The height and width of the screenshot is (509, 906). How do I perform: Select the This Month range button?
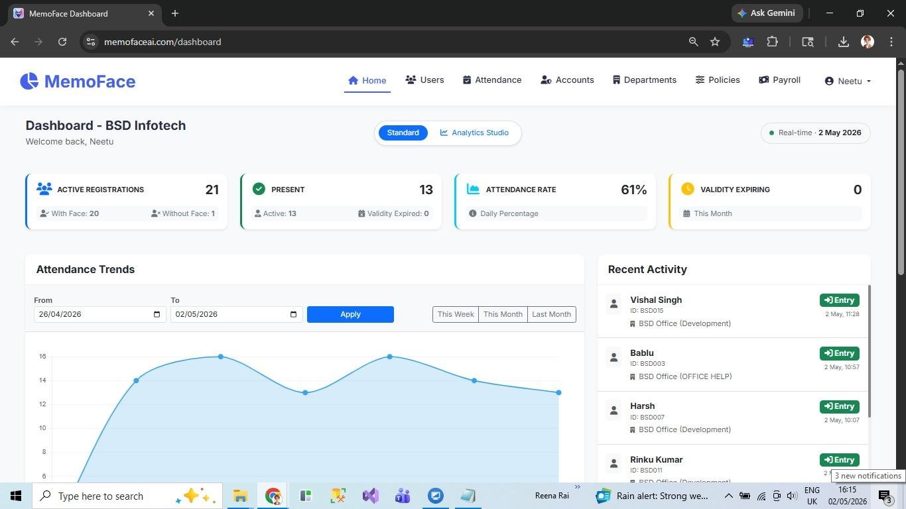pyautogui.click(x=503, y=314)
